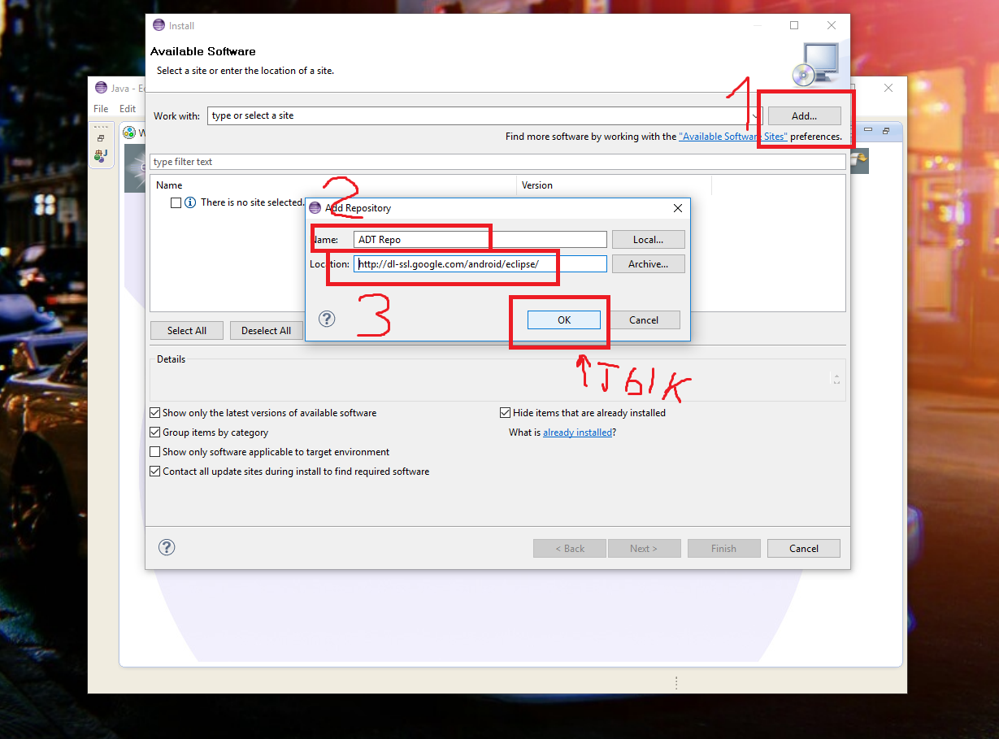Screen dimensions: 999x739
Task: Click the Archive... button
Action: pos(648,264)
